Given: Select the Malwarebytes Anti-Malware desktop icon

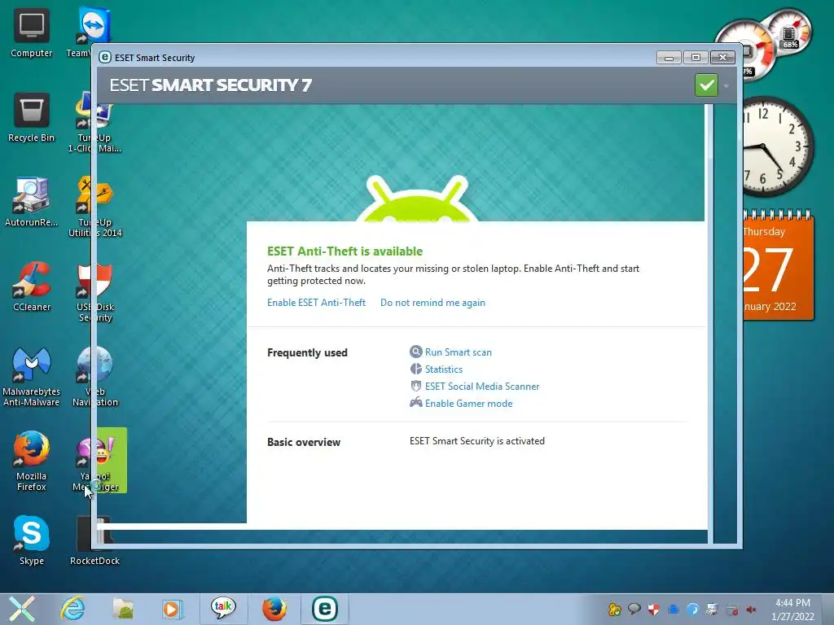Looking at the screenshot, I should click(32, 377).
